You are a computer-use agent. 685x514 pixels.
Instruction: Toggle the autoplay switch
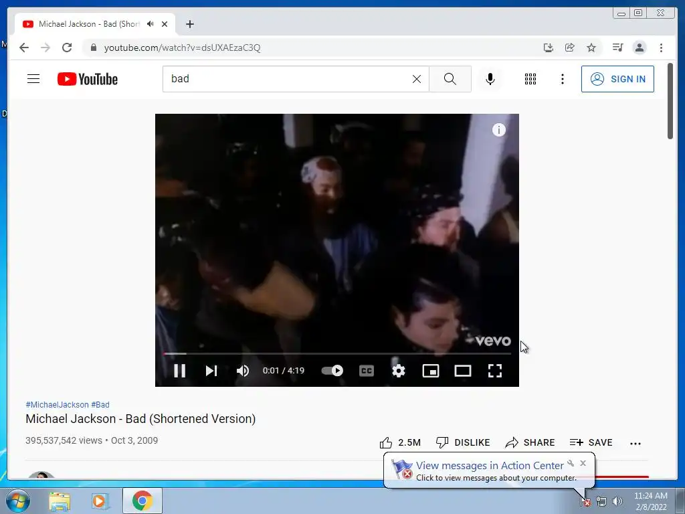[x=332, y=371]
